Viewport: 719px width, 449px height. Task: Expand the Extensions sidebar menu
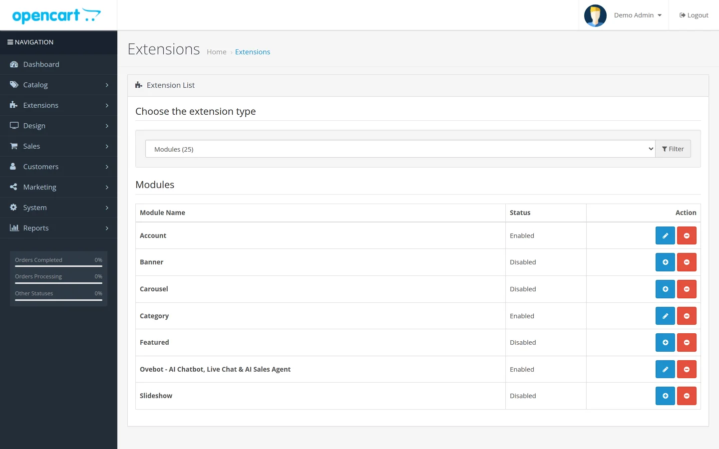pyautogui.click(x=58, y=105)
